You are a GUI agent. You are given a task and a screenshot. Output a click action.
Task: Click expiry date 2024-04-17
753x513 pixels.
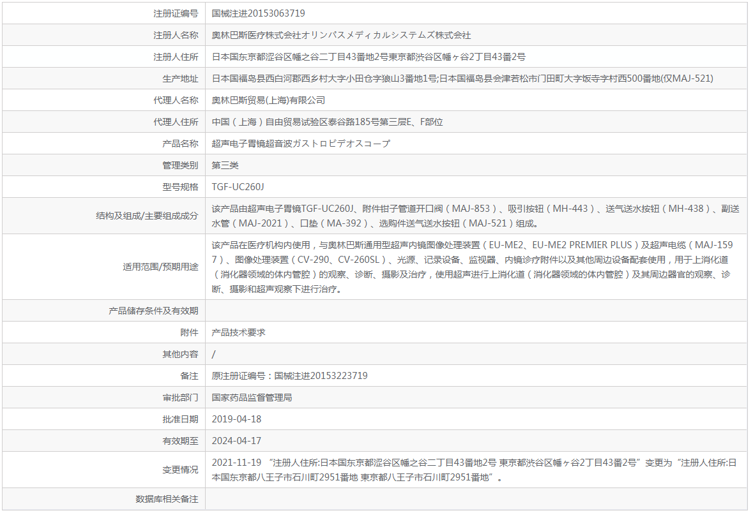tap(237, 441)
